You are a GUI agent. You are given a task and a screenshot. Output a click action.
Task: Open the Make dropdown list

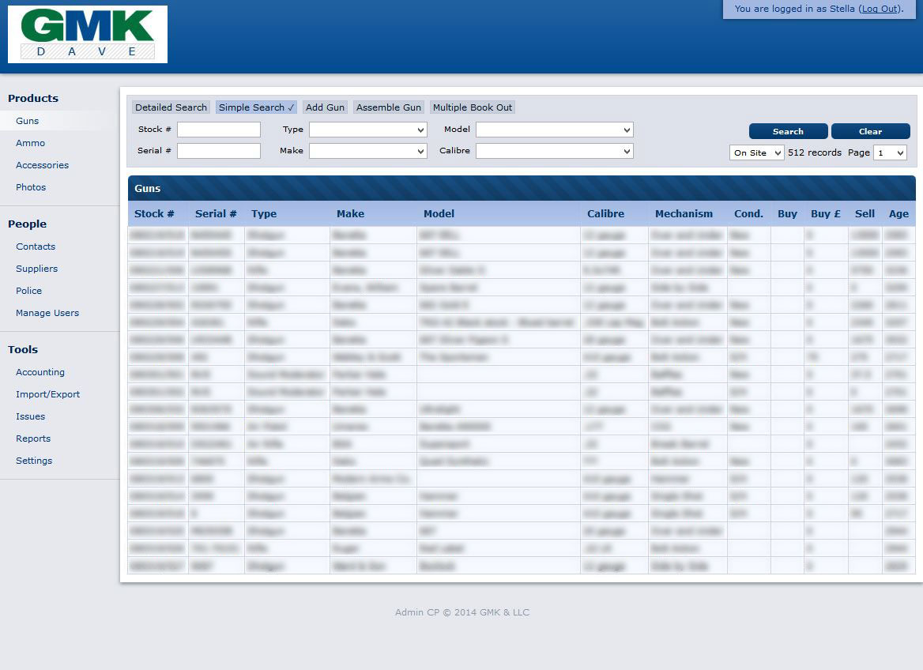pyautogui.click(x=367, y=151)
